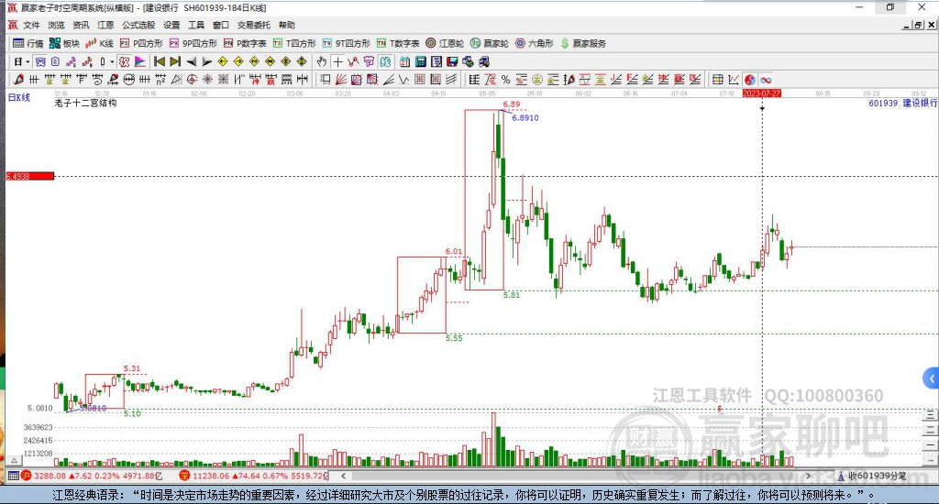Click the red 5.4938 price label
The width and height of the screenshot is (939, 504).
30,176
